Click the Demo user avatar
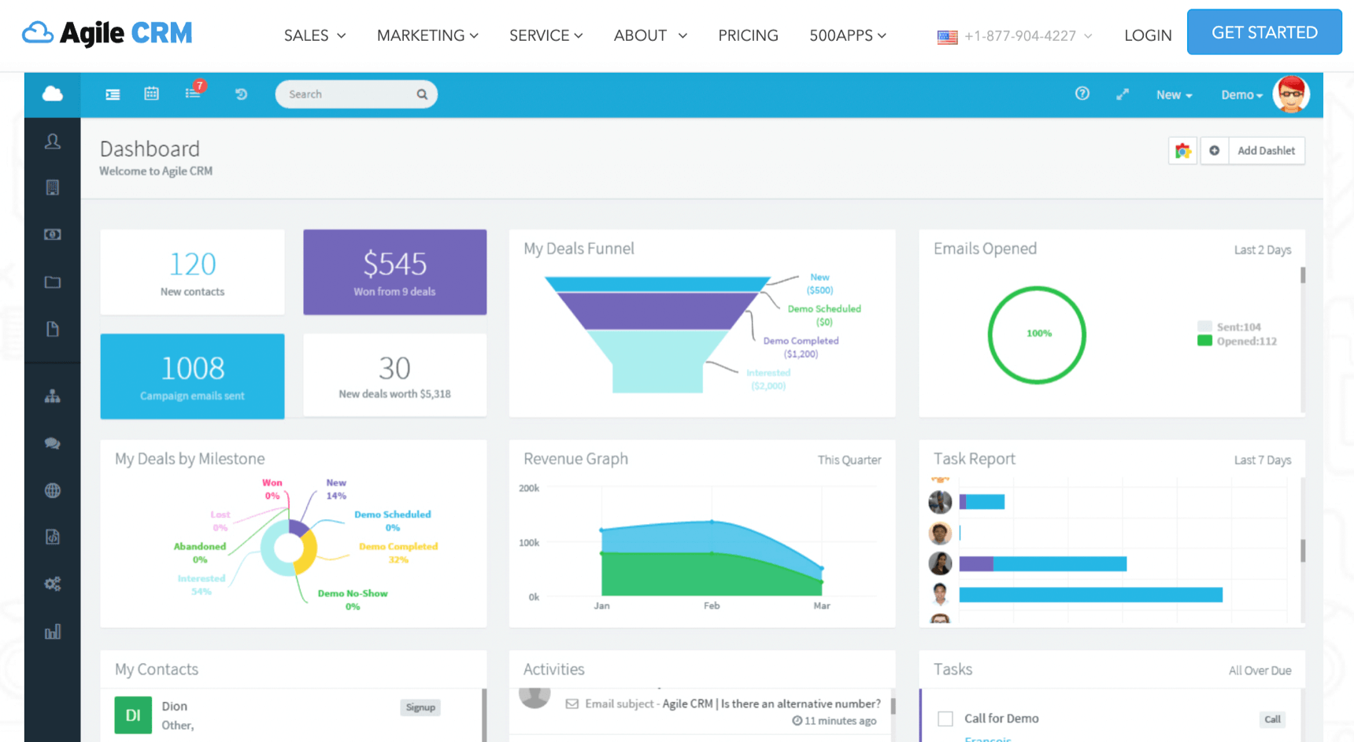 (x=1291, y=94)
